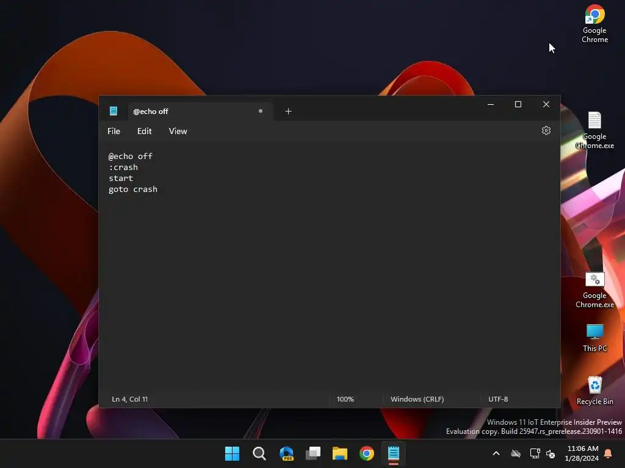Close the '@echo off' tab via unsaved dot

point(260,111)
